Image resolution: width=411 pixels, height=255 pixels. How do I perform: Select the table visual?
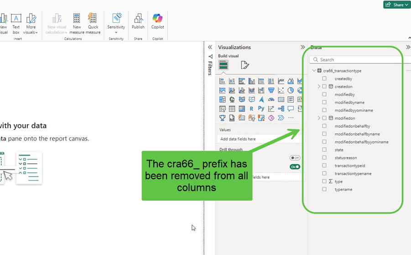coord(232,109)
